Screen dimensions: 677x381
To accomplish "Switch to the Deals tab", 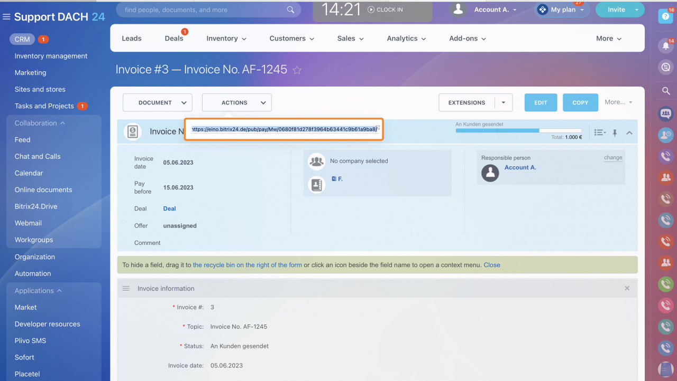I will coord(174,38).
